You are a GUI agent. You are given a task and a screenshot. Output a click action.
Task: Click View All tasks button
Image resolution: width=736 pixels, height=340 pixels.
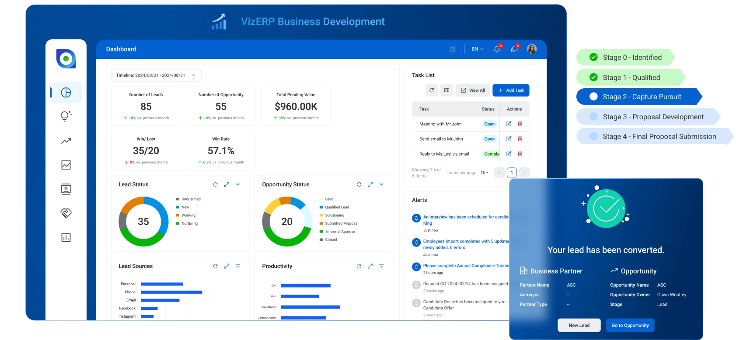click(473, 90)
